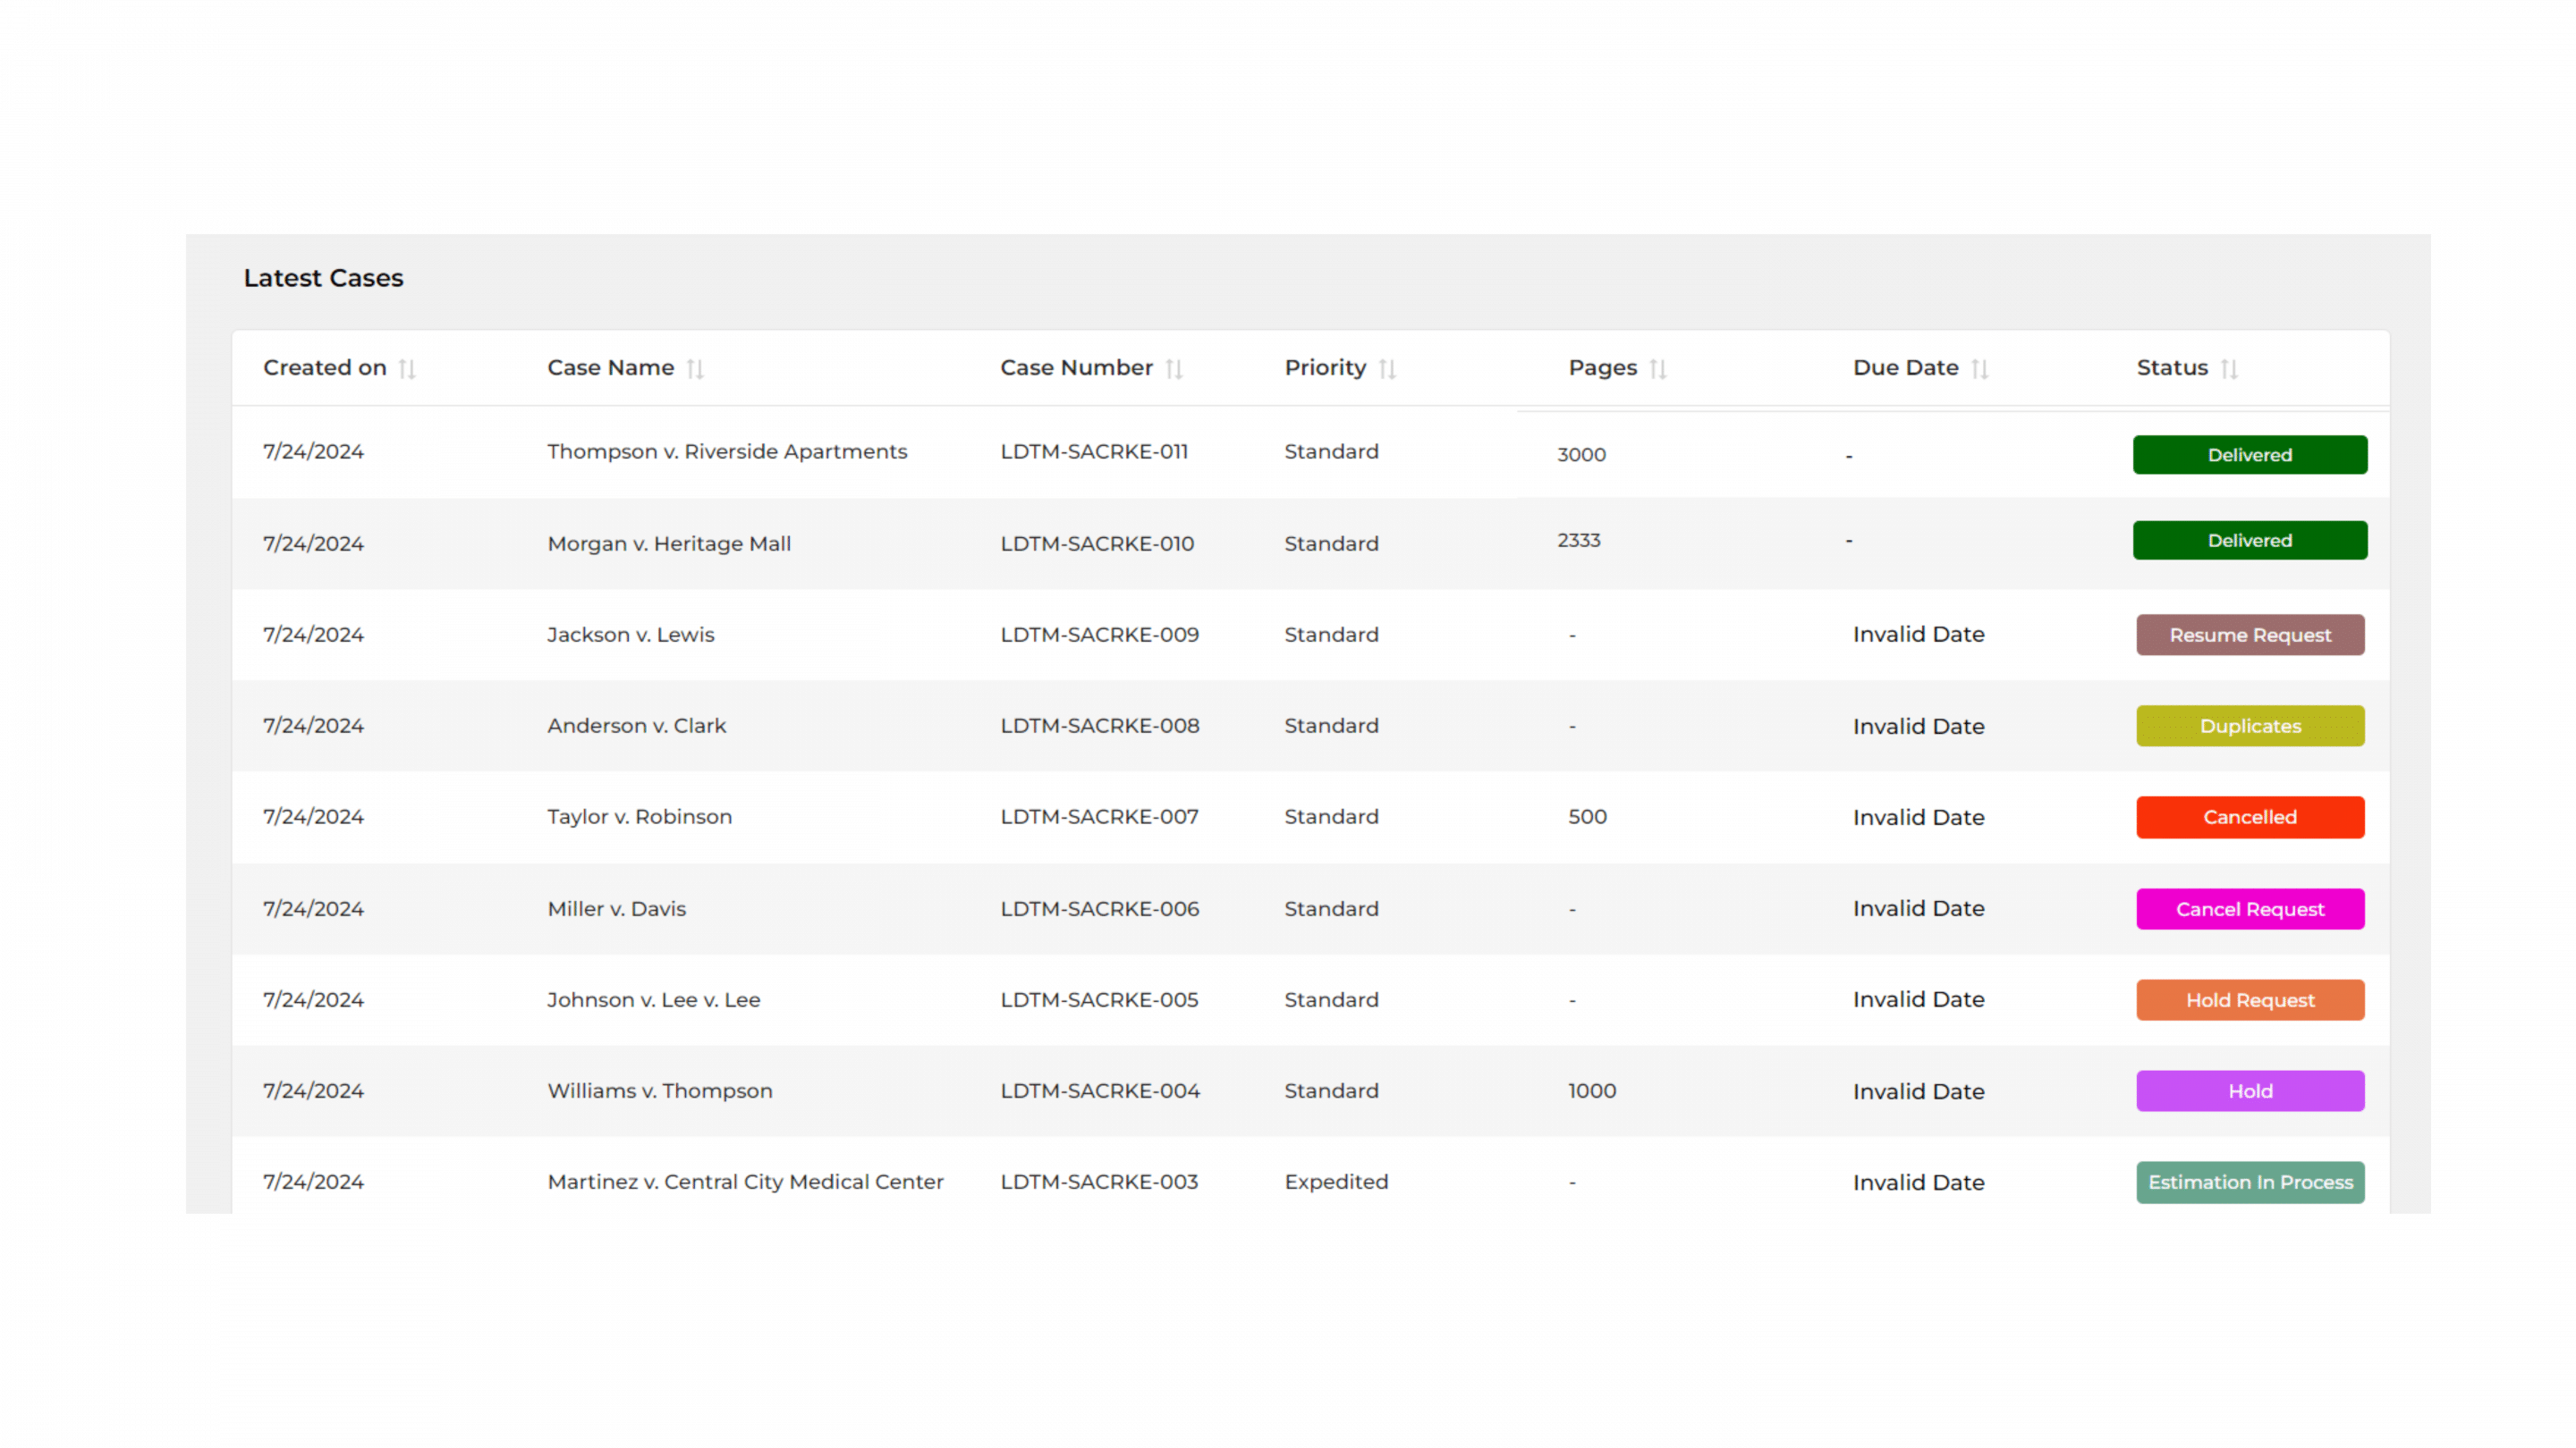
Task: Sort by Status arrows icon
Action: tap(2229, 369)
